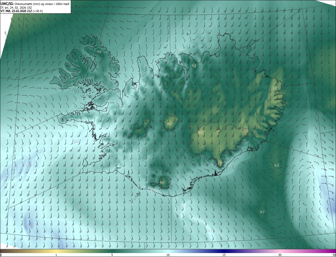Click the 3.2 value inside the central glacier outline
This screenshot has height=257, width=336.
click(169, 124)
